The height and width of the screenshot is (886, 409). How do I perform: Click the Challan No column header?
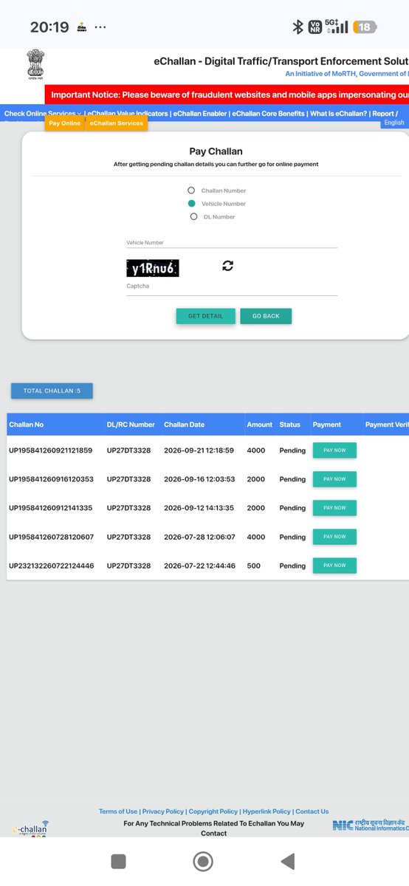coord(26,425)
